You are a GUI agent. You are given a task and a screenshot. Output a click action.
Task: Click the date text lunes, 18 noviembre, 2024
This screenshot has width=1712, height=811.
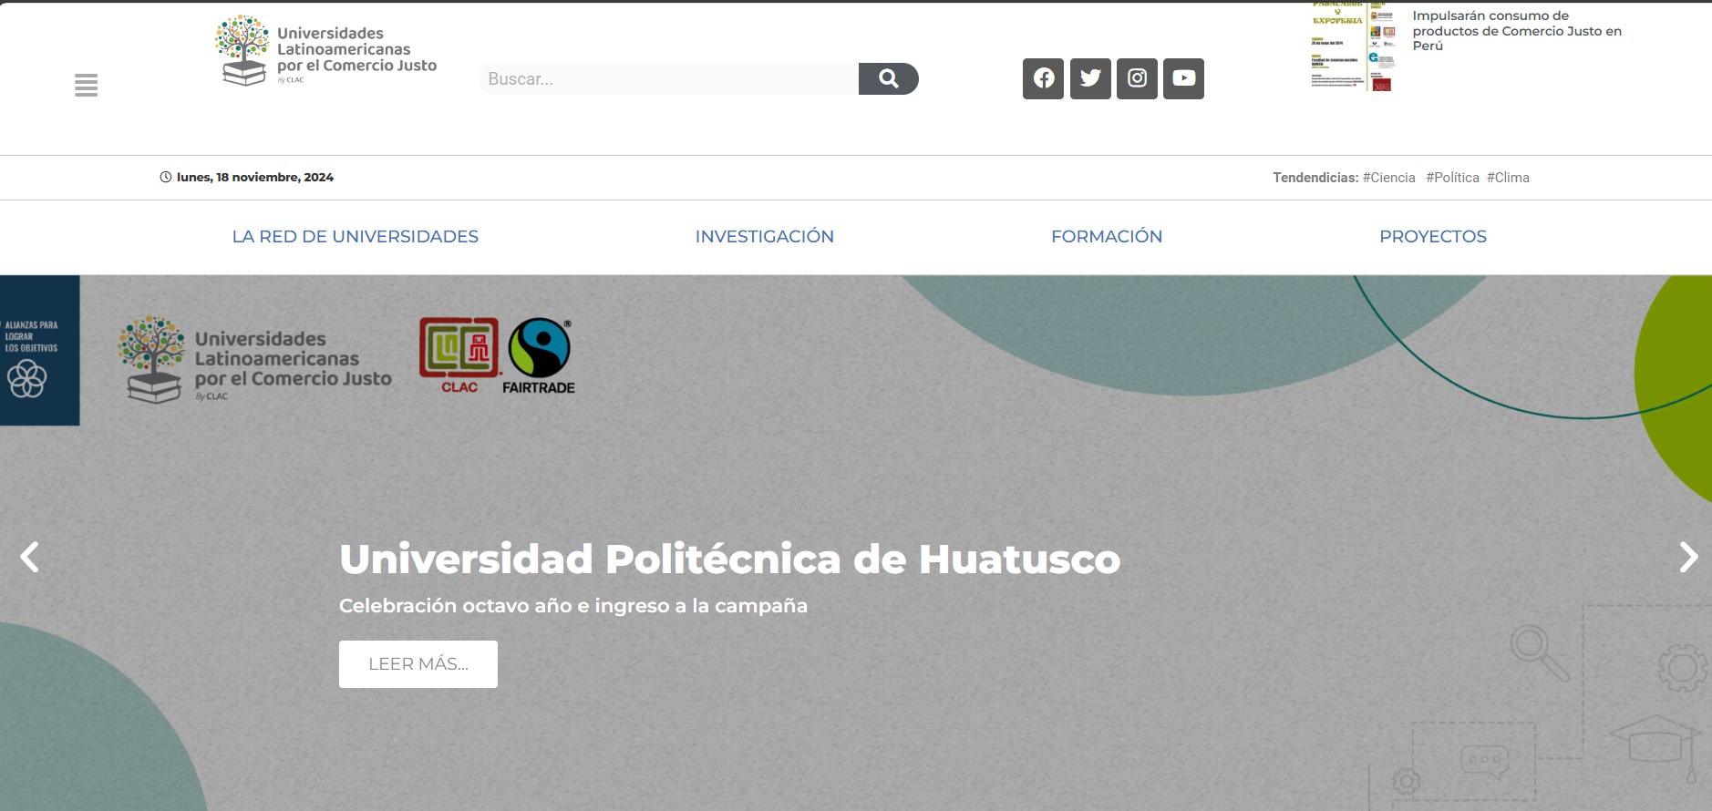(x=254, y=178)
